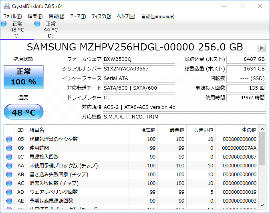270x213 pixels.
Task: Open the 機能(U) menu
Action: 56,16
